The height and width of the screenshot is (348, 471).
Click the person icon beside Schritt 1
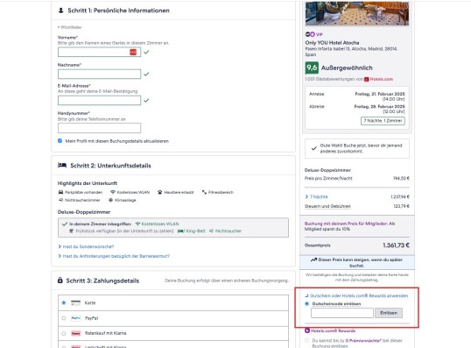coord(60,11)
